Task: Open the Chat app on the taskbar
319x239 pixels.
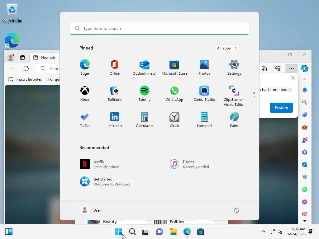Action: click(159, 232)
